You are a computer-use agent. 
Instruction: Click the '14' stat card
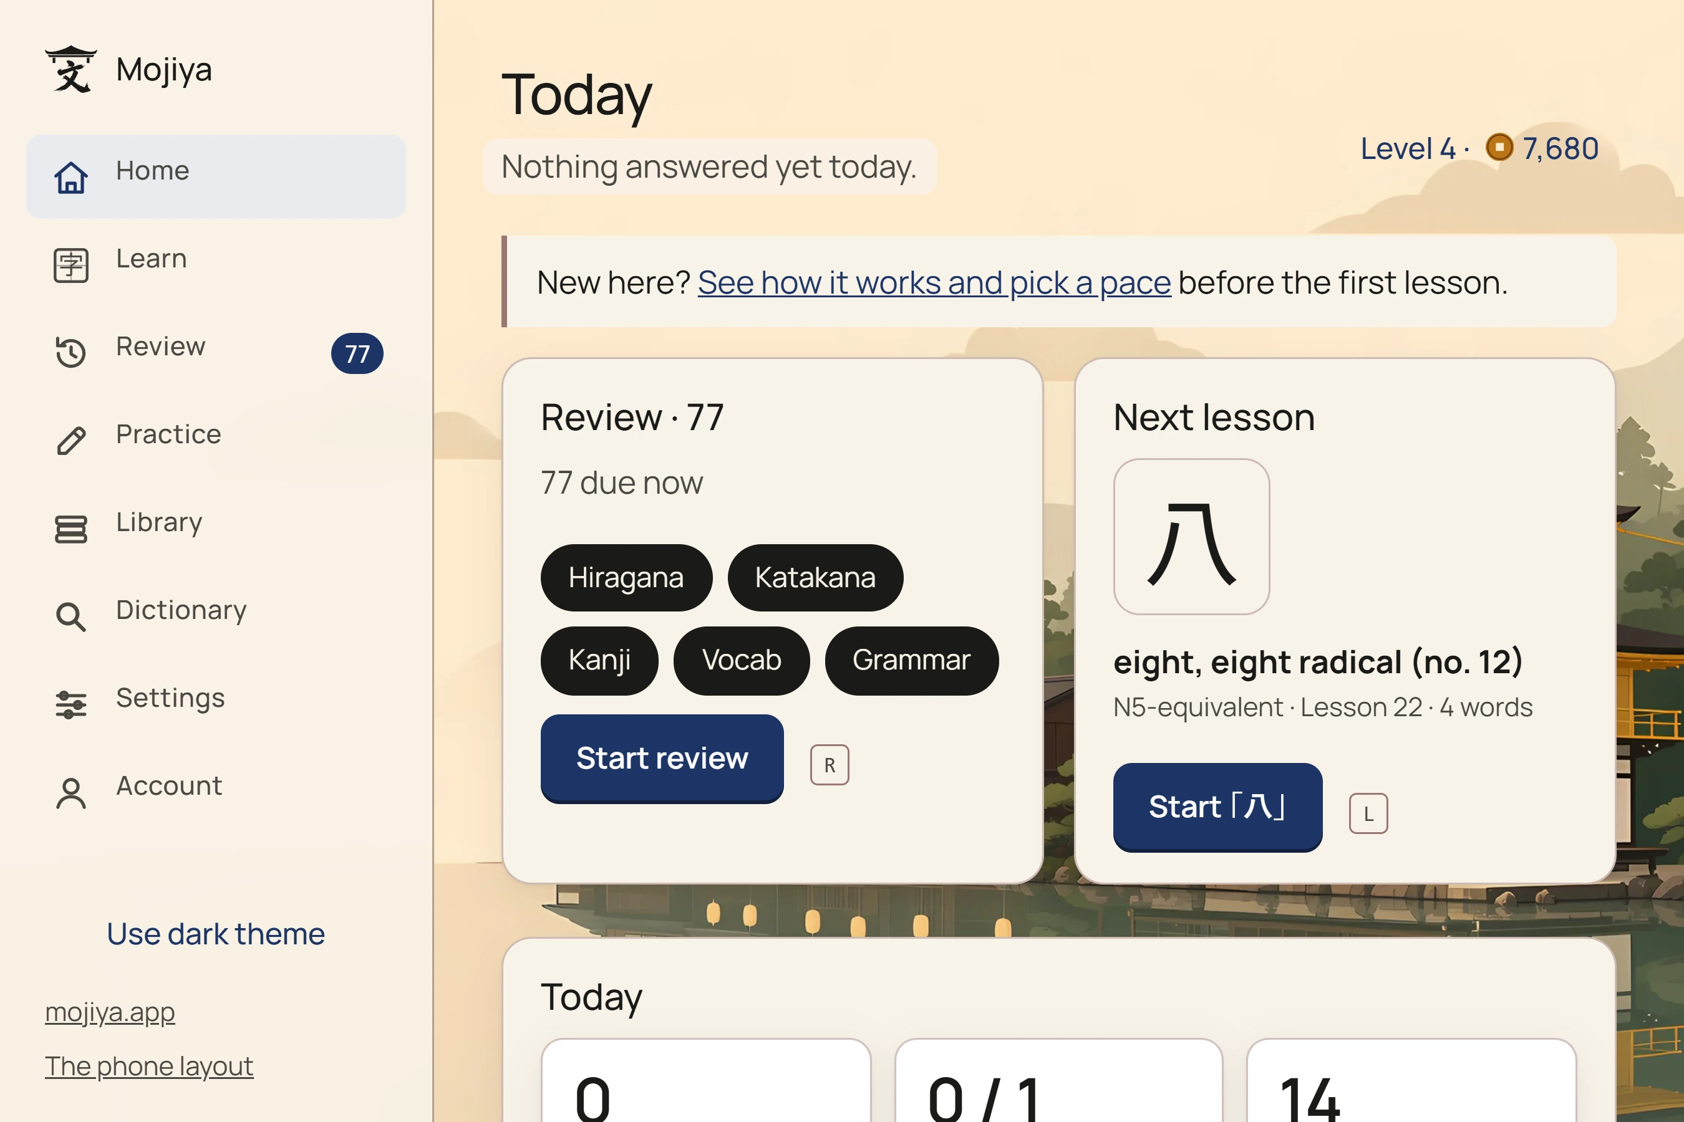1412,1080
